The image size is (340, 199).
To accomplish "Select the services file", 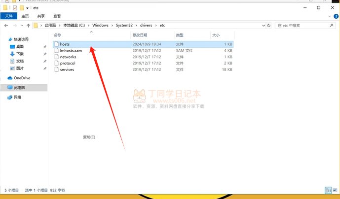I will (143, 69).
